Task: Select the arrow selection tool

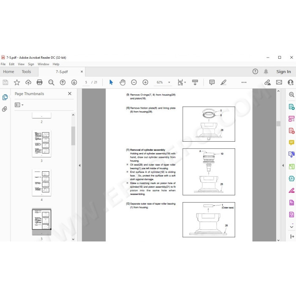Action: 111,82
